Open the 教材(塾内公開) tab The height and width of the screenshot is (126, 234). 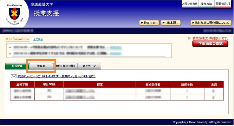pos(65,66)
